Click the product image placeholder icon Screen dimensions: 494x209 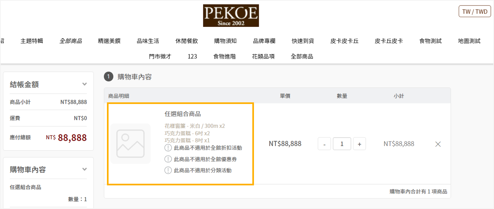point(131,144)
